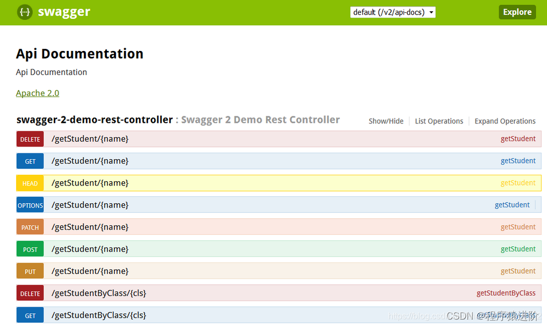Click the OPTIONS method badge
Screen dimensions: 547x326
click(30, 205)
